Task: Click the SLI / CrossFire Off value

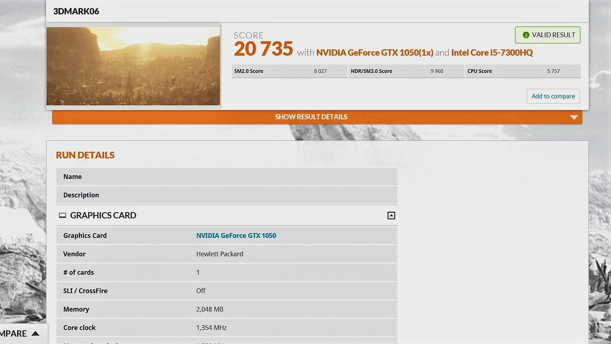Action: tap(201, 291)
